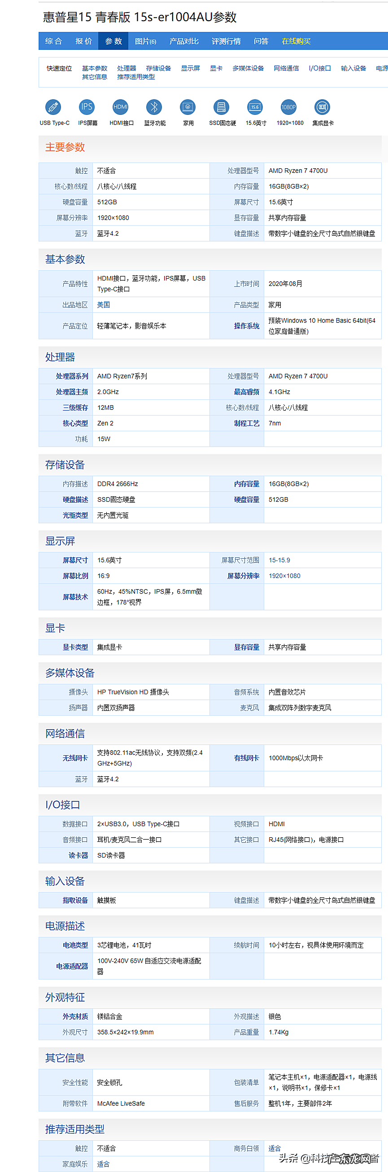388x1172 pixels.
Task: Click the 显卡类型 label link
Action: (75, 647)
